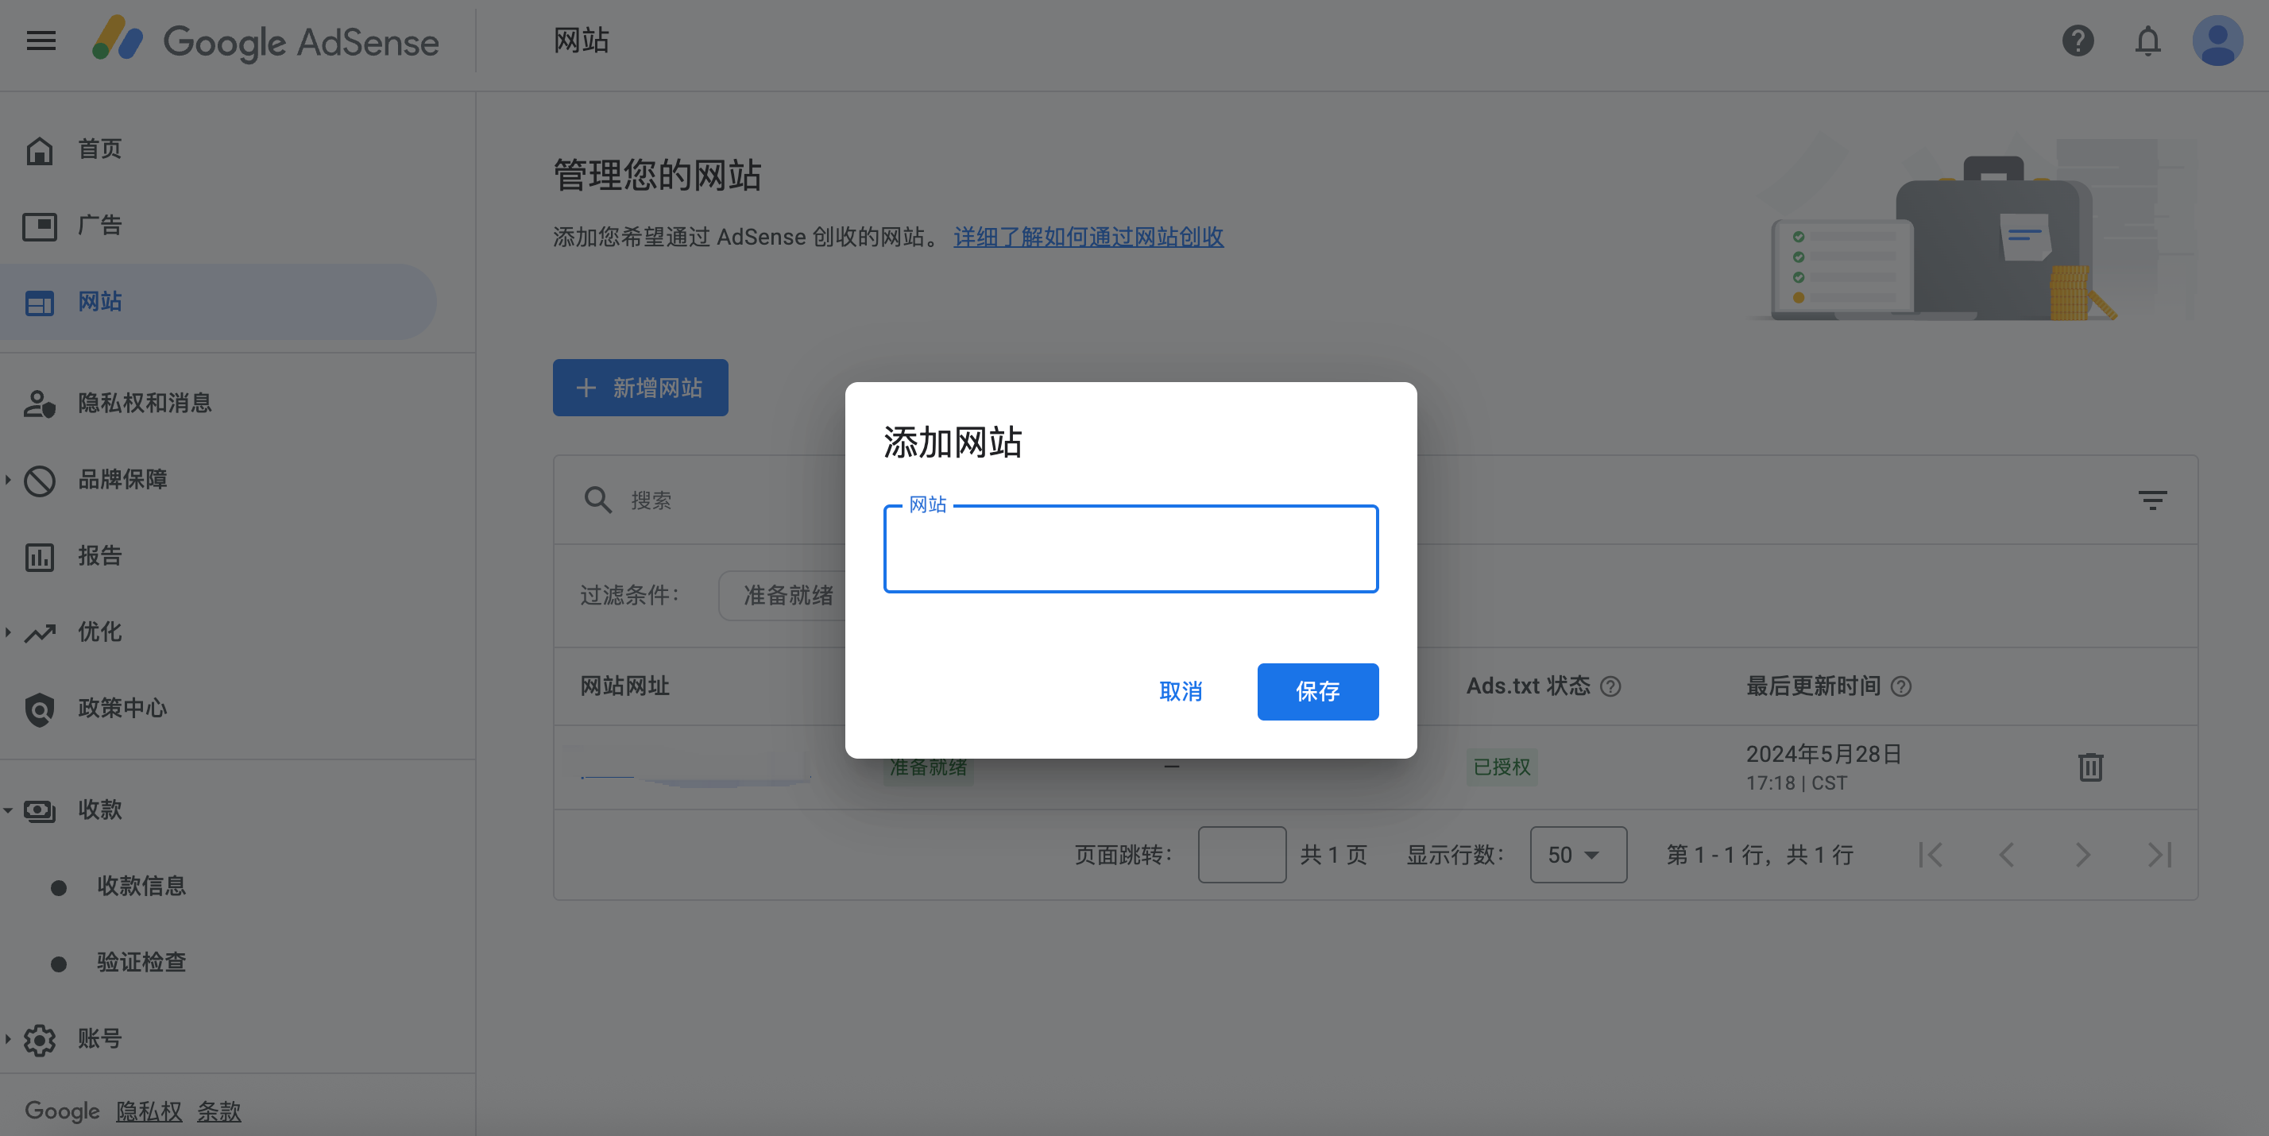The height and width of the screenshot is (1136, 2269).
Task: Open 广告 in the sidebar
Action: pyautogui.click(x=99, y=226)
